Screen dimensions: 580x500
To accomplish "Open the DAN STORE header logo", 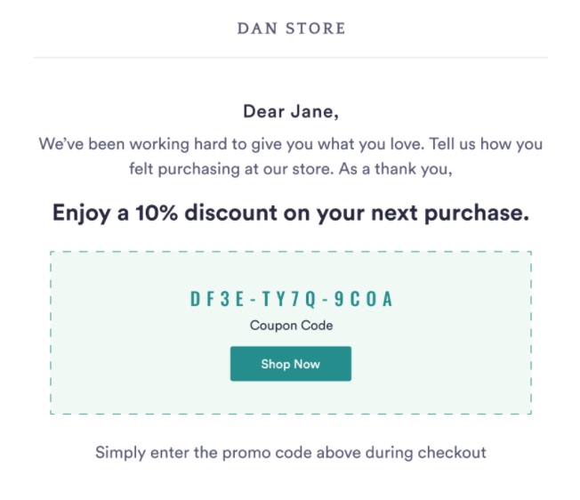I will (291, 28).
